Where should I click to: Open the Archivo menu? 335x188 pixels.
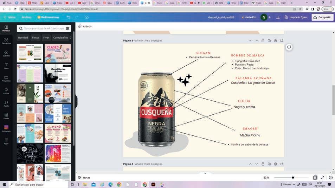click(26, 17)
